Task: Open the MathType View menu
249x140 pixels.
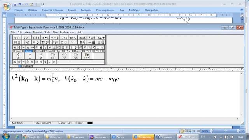Action: point(28,32)
